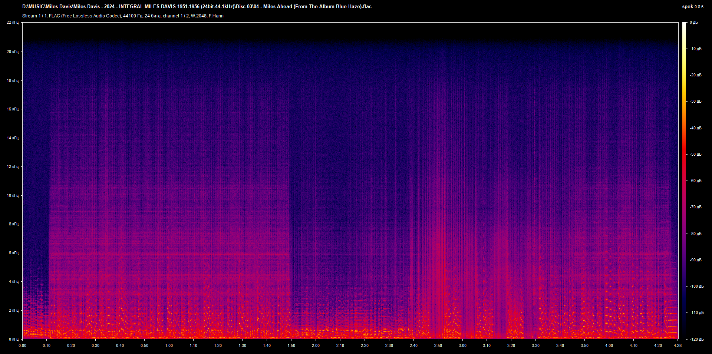Click the -70 дБ level scale label

tap(696, 207)
